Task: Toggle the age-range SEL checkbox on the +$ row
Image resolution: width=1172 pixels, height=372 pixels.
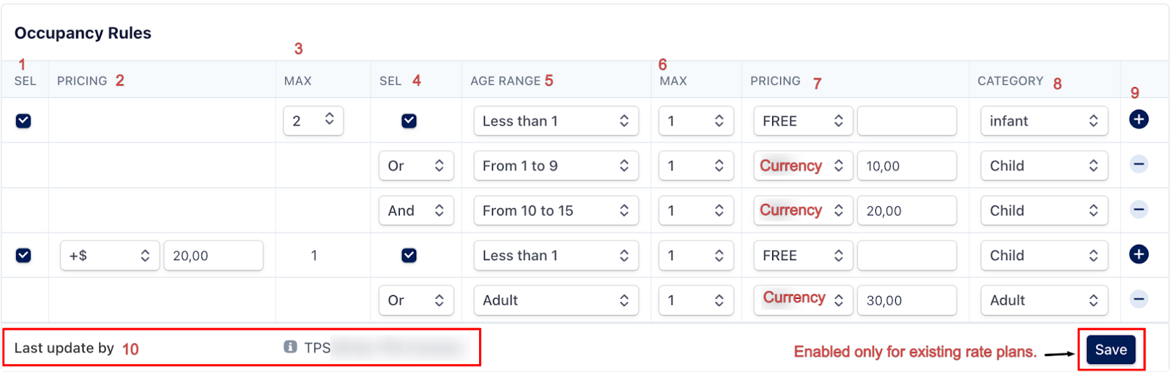Action: tap(409, 255)
